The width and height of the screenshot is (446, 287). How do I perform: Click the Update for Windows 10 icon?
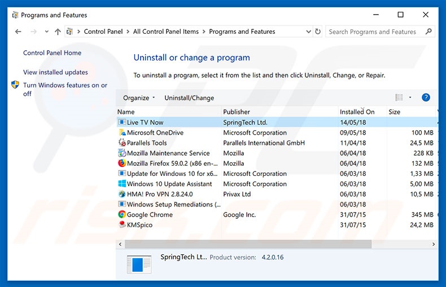tap(122, 173)
